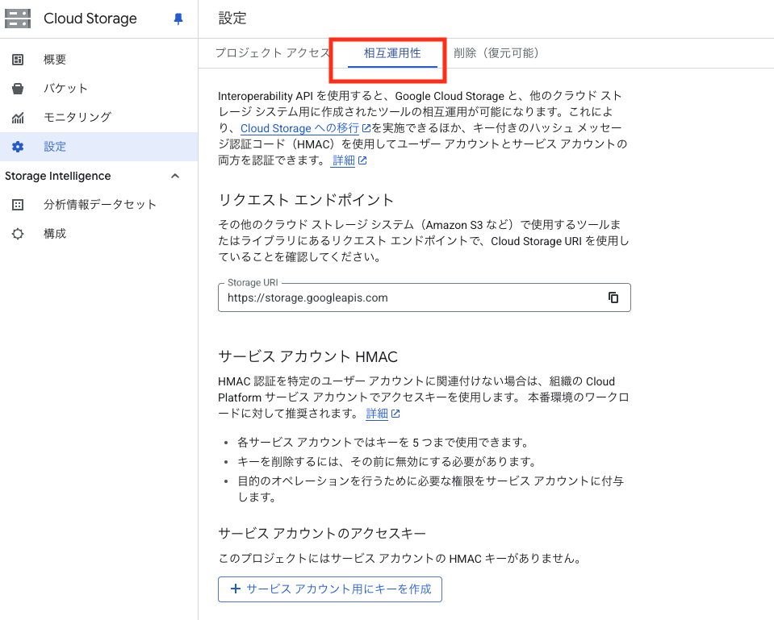Click the バケット bucket icon in sidebar
This screenshot has width=774, height=620.
pyautogui.click(x=18, y=89)
